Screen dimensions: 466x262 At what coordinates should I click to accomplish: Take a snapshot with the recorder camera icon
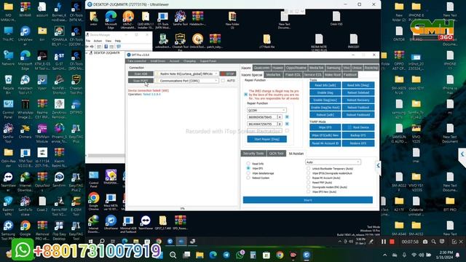425,242
